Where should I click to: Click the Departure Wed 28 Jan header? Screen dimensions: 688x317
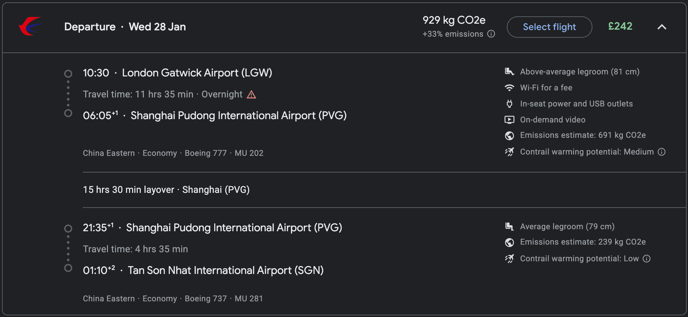pos(125,27)
